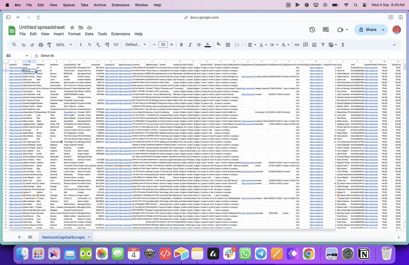
Task: Click the Share button
Action: pyautogui.click(x=370, y=30)
